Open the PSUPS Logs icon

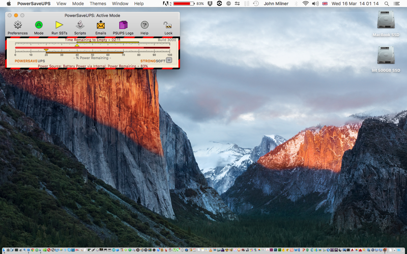click(x=123, y=25)
